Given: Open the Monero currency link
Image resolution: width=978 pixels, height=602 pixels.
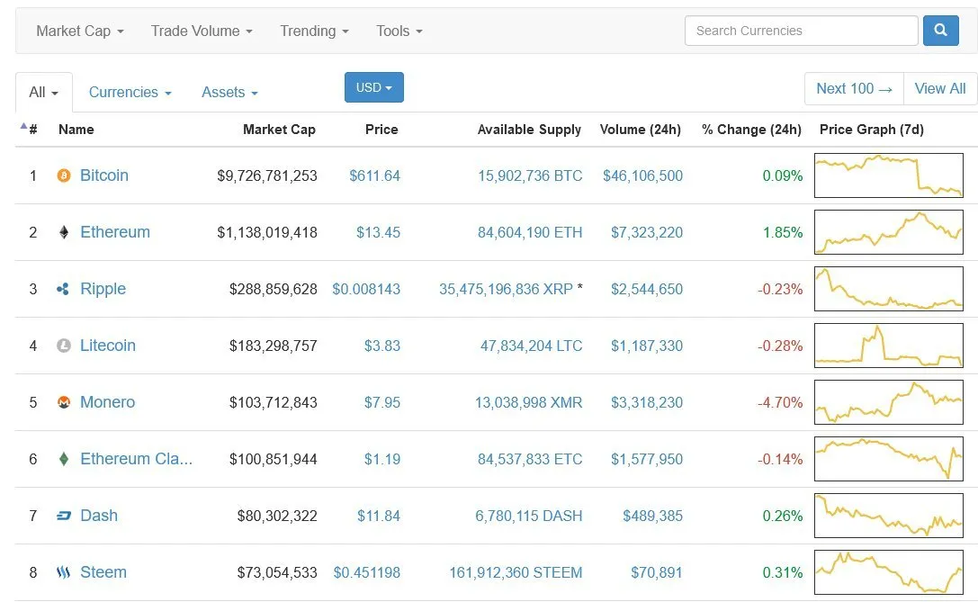Looking at the screenshot, I should pyautogui.click(x=107, y=402).
